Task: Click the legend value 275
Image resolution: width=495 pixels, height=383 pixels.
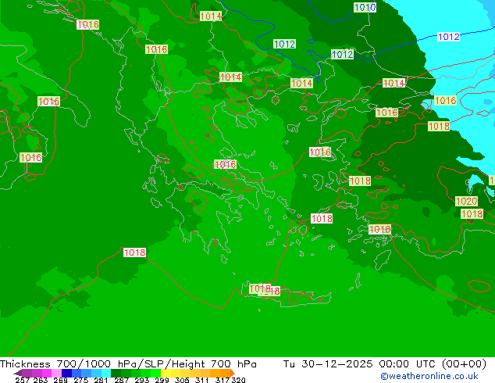Action: 81,380
